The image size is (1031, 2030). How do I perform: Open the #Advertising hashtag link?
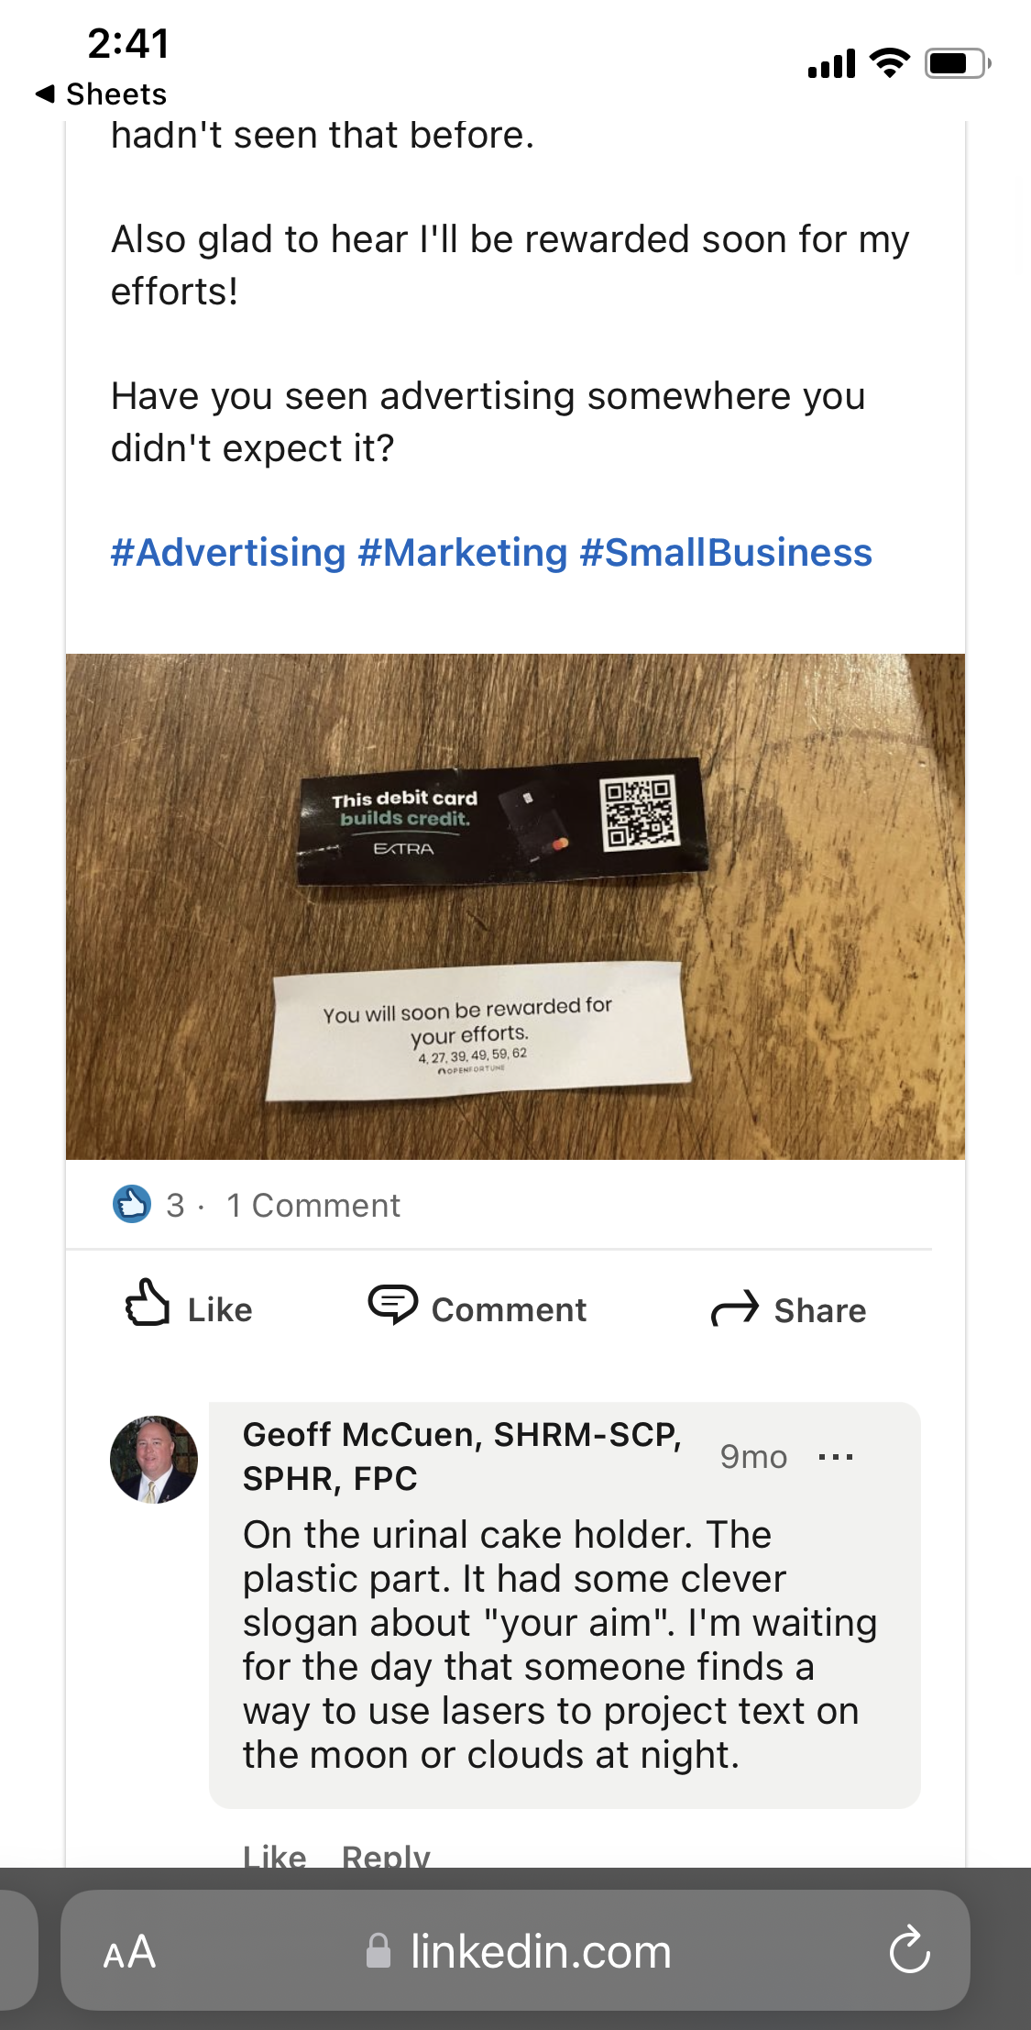click(228, 553)
